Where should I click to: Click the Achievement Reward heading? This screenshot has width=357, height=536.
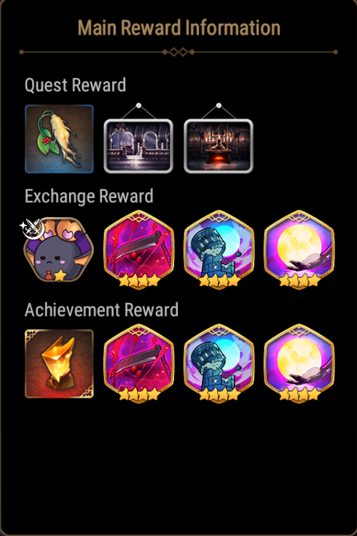point(101,310)
